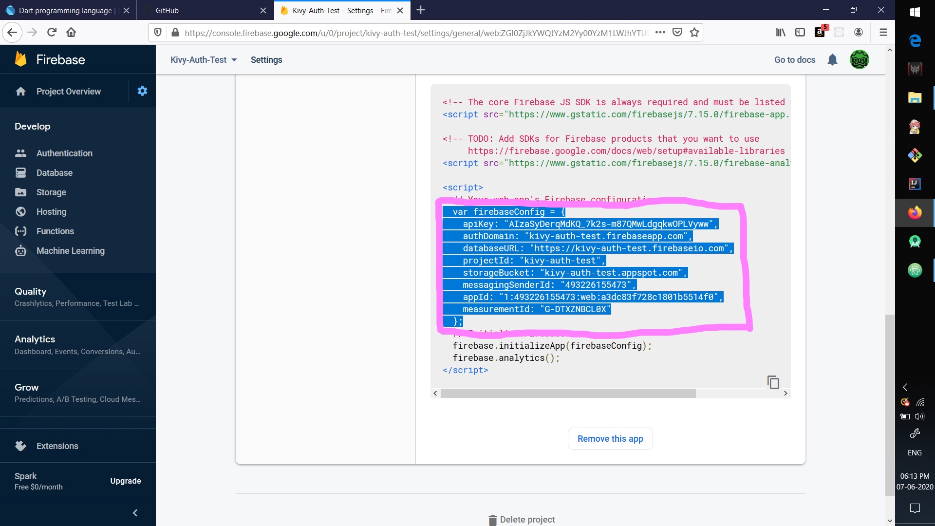Expand the Kivy-Auth-Test project dropdown
This screenshot has width=935, height=526.
click(204, 60)
